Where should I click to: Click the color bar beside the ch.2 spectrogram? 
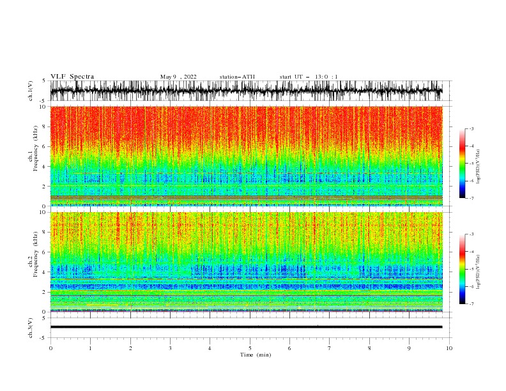463,269
